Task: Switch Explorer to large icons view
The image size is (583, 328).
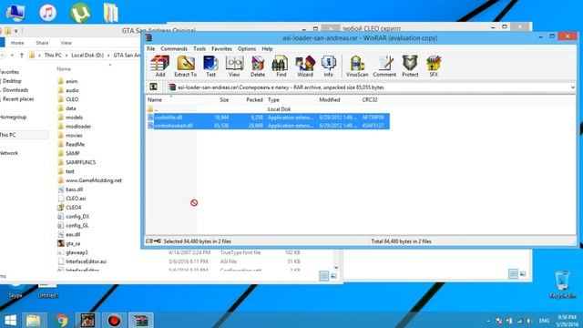Action: click(x=333, y=275)
